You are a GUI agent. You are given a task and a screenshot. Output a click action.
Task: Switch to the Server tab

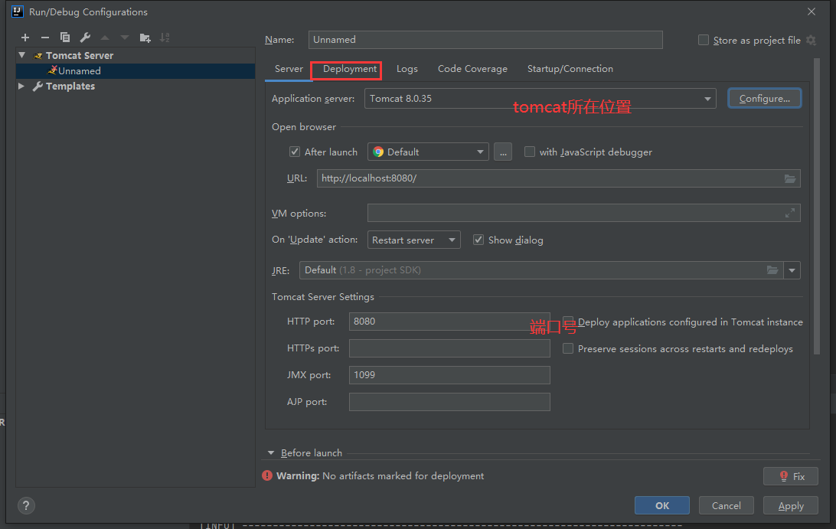click(x=289, y=69)
